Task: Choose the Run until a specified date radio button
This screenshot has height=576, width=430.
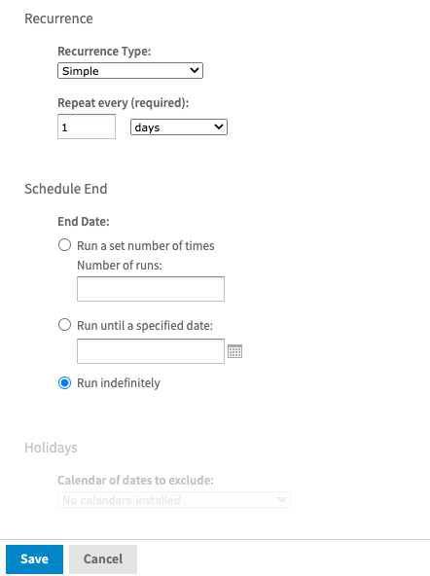Action: [64, 325]
